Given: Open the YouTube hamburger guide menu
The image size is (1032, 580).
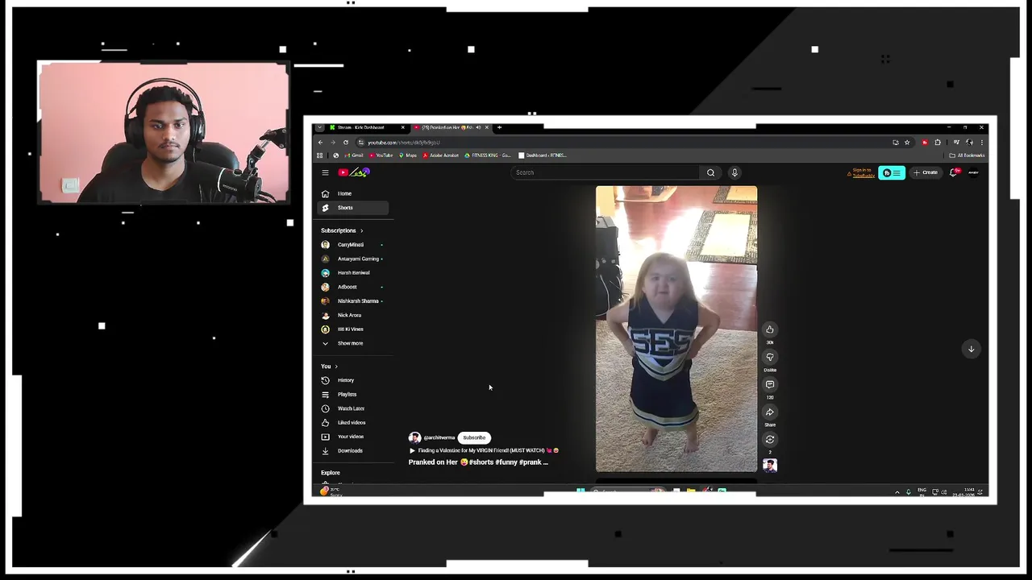Looking at the screenshot, I should pyautogui.click(x=325, y=172).
